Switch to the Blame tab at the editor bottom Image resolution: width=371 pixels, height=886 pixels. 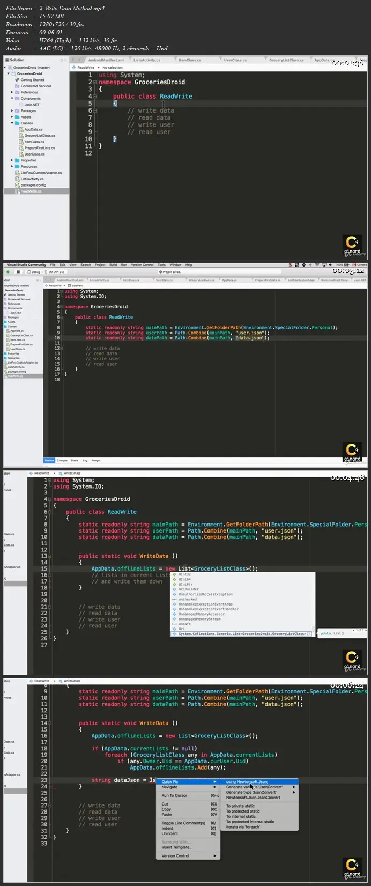click(x=75, y=460)
